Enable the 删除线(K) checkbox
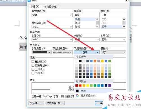This screenshot has height=109, width=141. [x=33, y=61]
